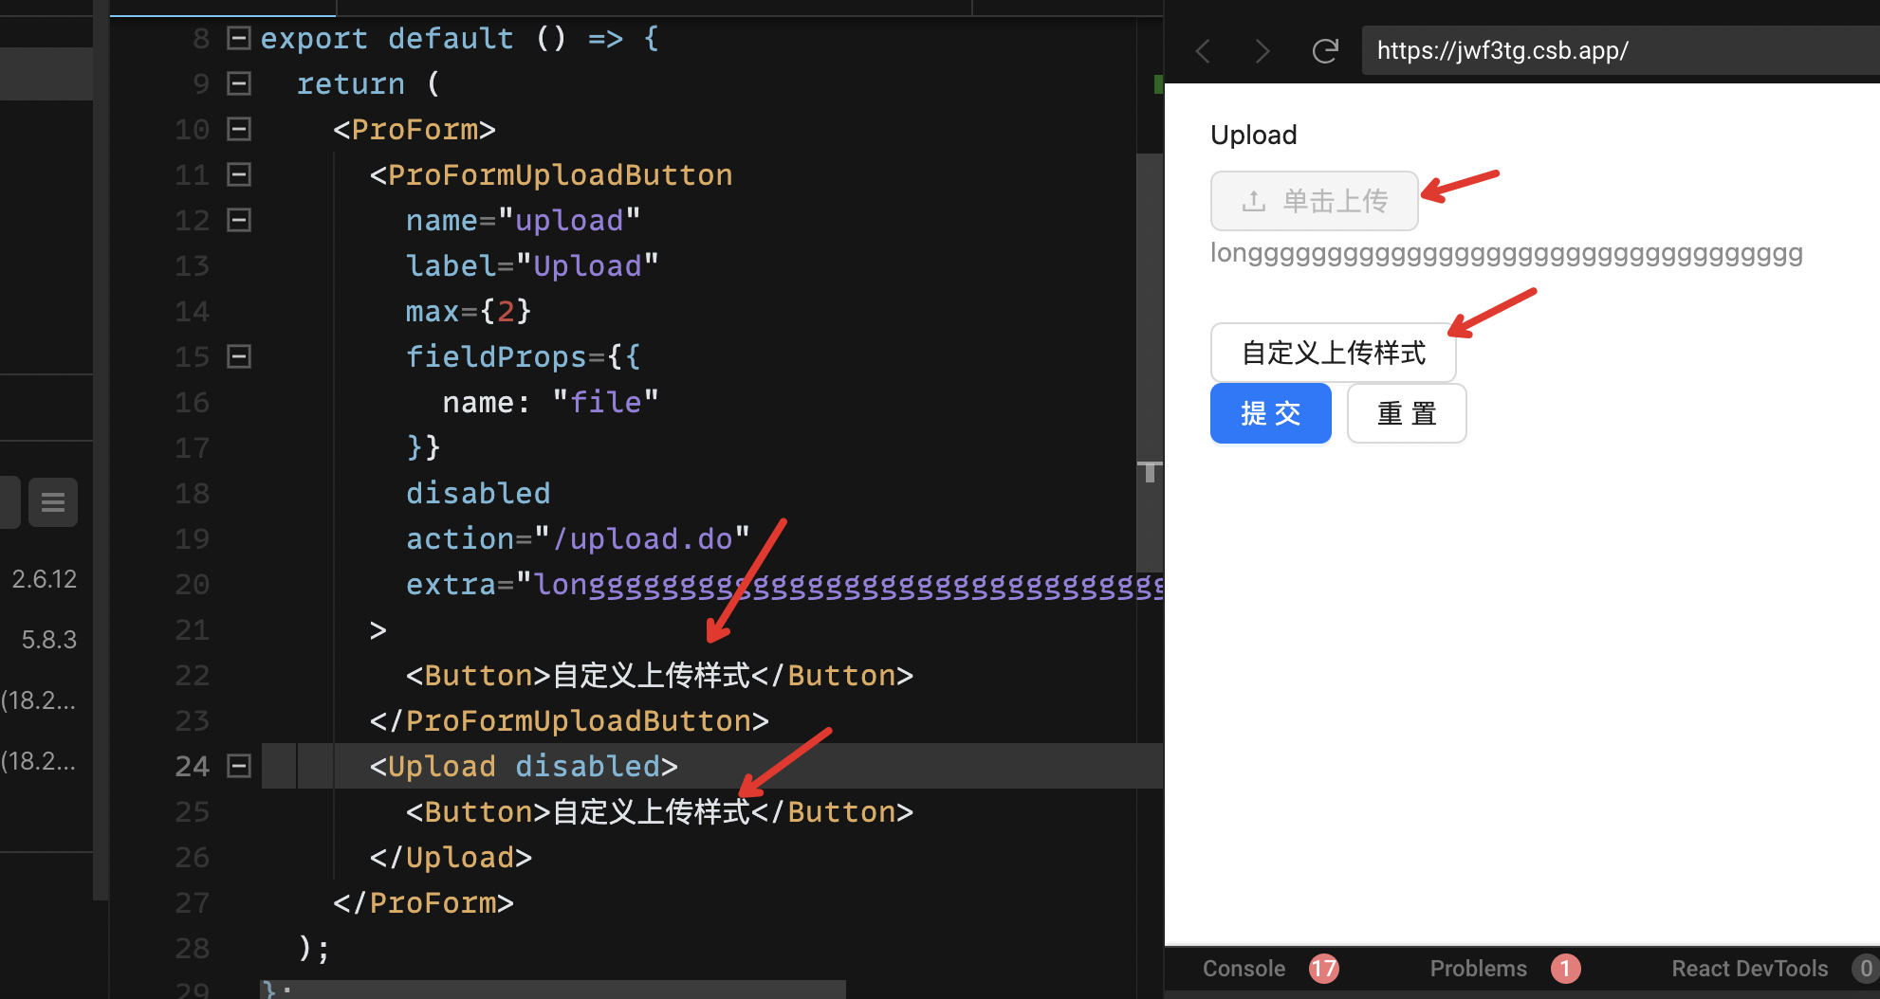Click the green status indicator above the preview
The height and width of the screenshot is (999, 1880).
coord(1158,83)
